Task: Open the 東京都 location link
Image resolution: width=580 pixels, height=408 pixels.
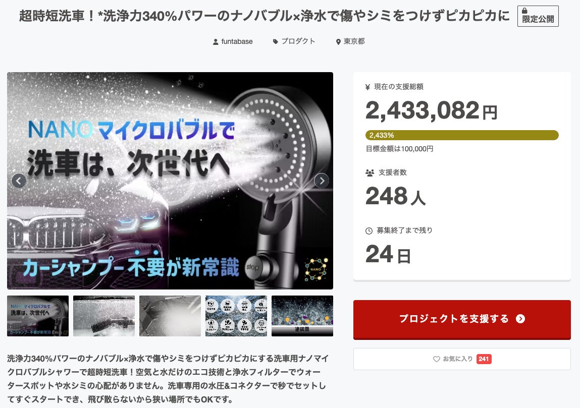Action: coord(354,41)
